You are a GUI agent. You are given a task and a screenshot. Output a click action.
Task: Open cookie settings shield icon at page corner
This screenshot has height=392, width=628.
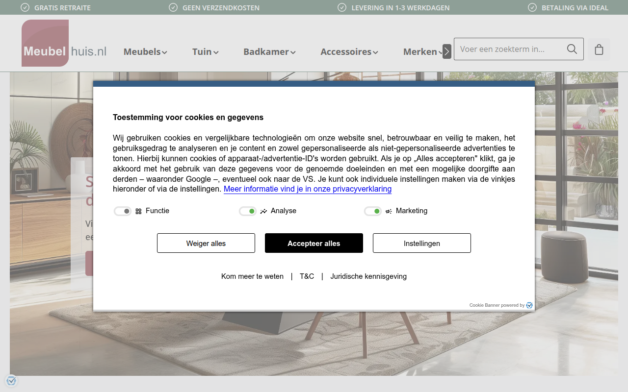point(11,380)
